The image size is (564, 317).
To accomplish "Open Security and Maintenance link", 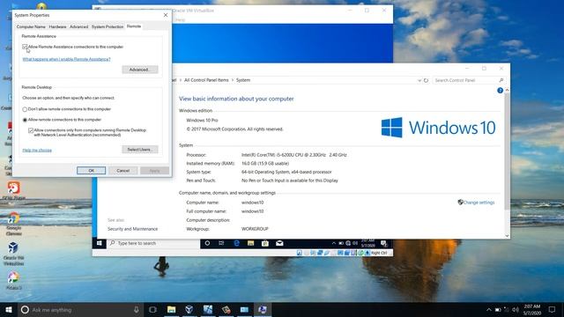I will tap(132, 229).
